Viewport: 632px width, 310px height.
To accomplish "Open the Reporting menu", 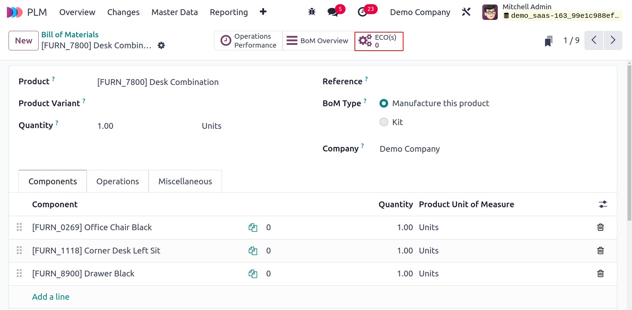I will click(229, 12).
